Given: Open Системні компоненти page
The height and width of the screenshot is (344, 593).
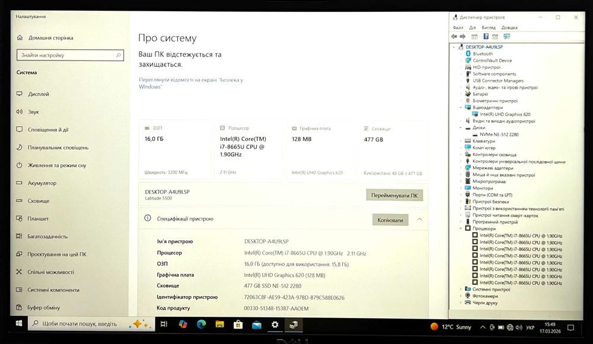Looking at the screenshot, I should pos(53,290).
